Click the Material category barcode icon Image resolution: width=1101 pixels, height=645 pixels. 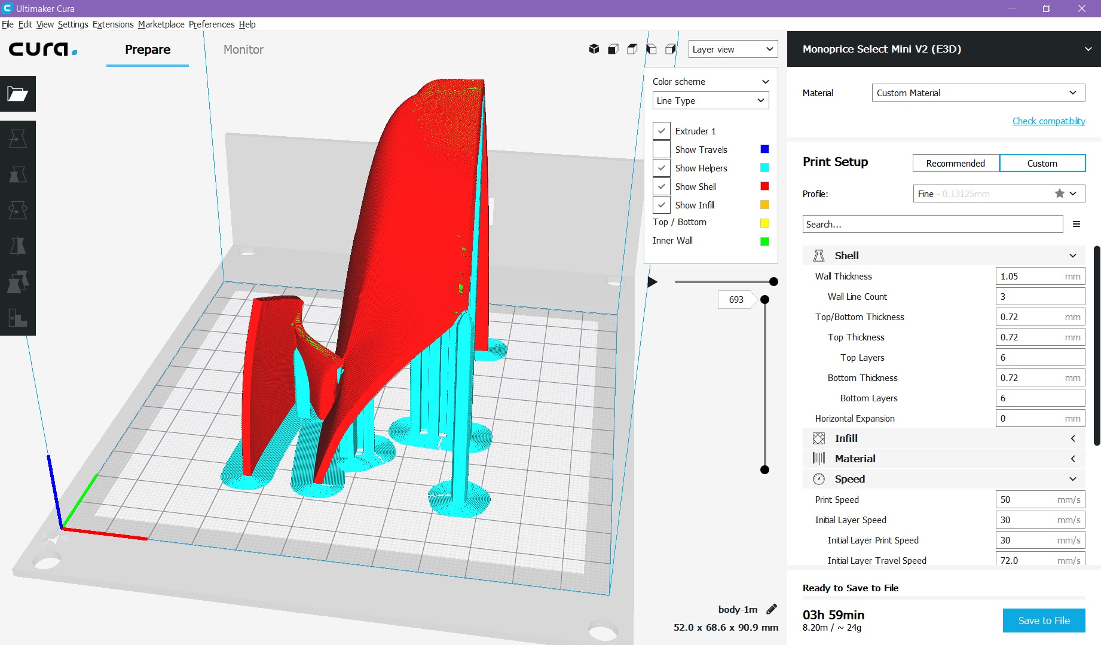pos(819,459)
